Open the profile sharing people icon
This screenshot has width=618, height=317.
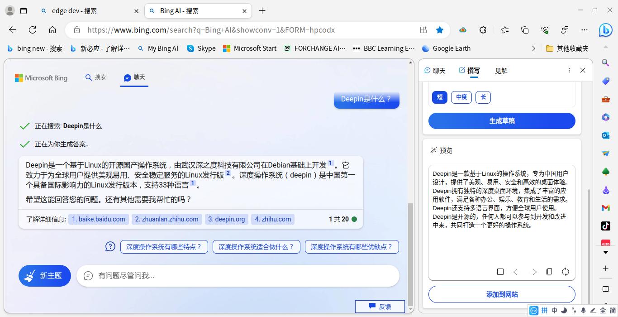click(565, 30)
